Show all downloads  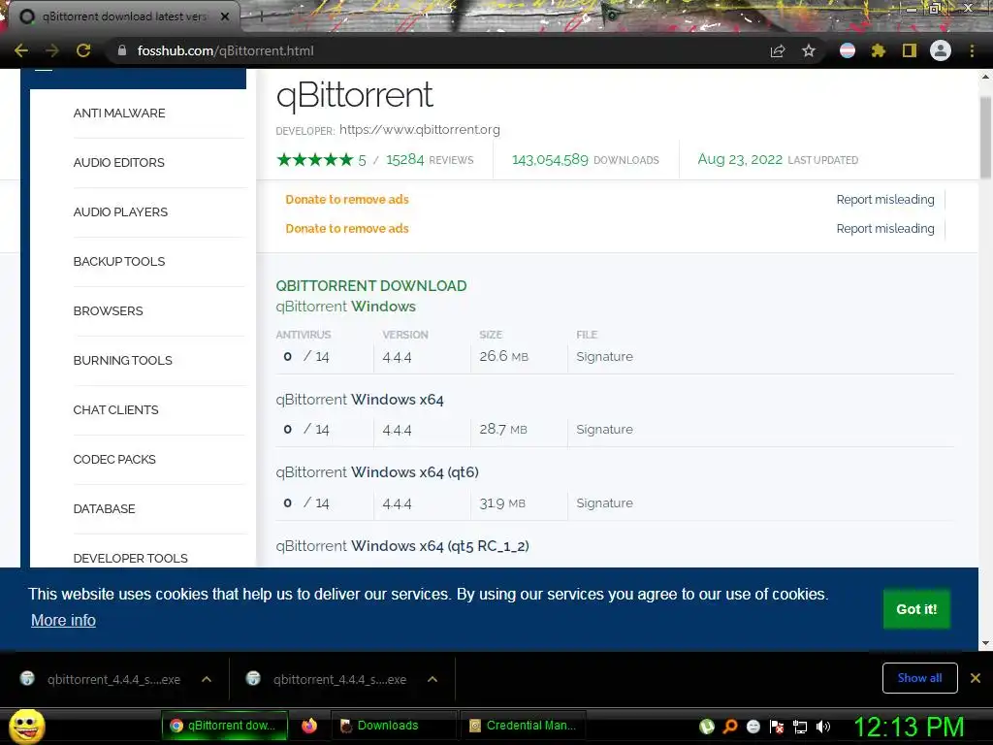pyautogui.click(x=919, y=678)
